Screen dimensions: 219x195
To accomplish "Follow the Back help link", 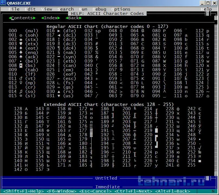I will pos(74,18).
